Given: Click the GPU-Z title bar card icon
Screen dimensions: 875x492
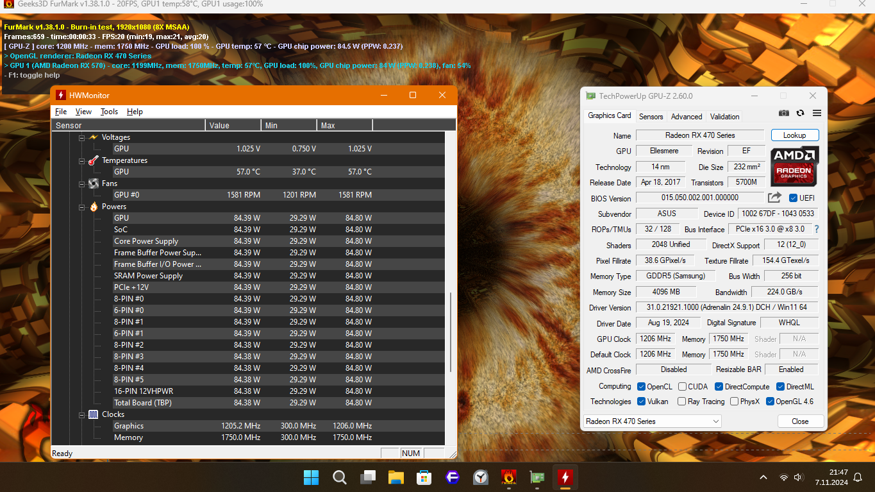Looking at the screenshot, I should click(x=591, y=96).
